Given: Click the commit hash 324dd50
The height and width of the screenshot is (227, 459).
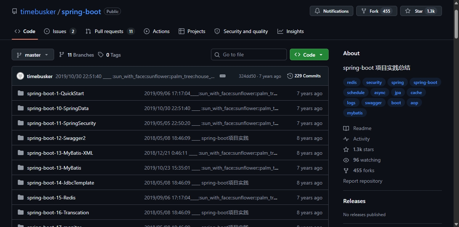Looking at the screenshot, I should (248, 76).
